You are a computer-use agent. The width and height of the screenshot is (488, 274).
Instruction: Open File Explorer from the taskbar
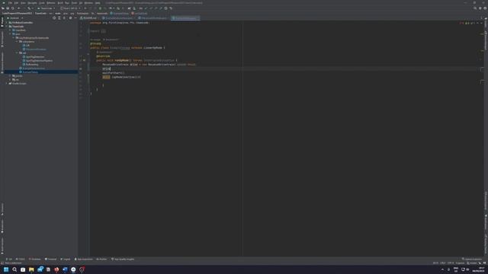pos(31,269)
